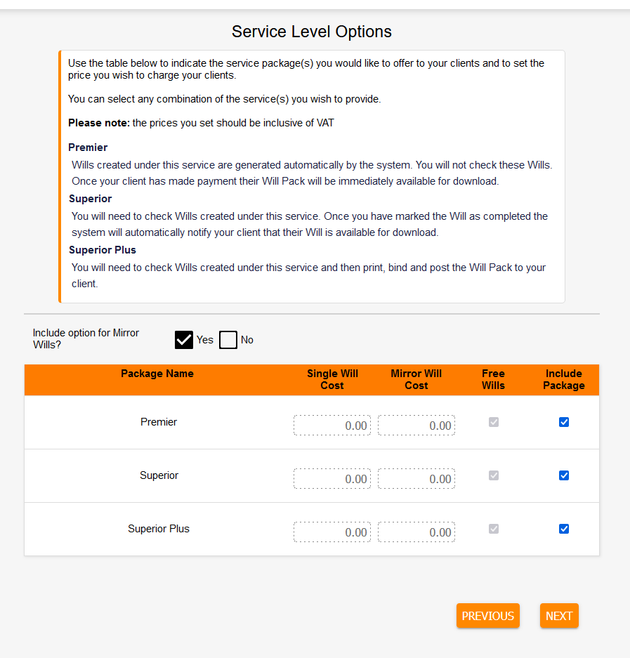Toggle Include Package for Superior Plus

(x=564, y=529)
